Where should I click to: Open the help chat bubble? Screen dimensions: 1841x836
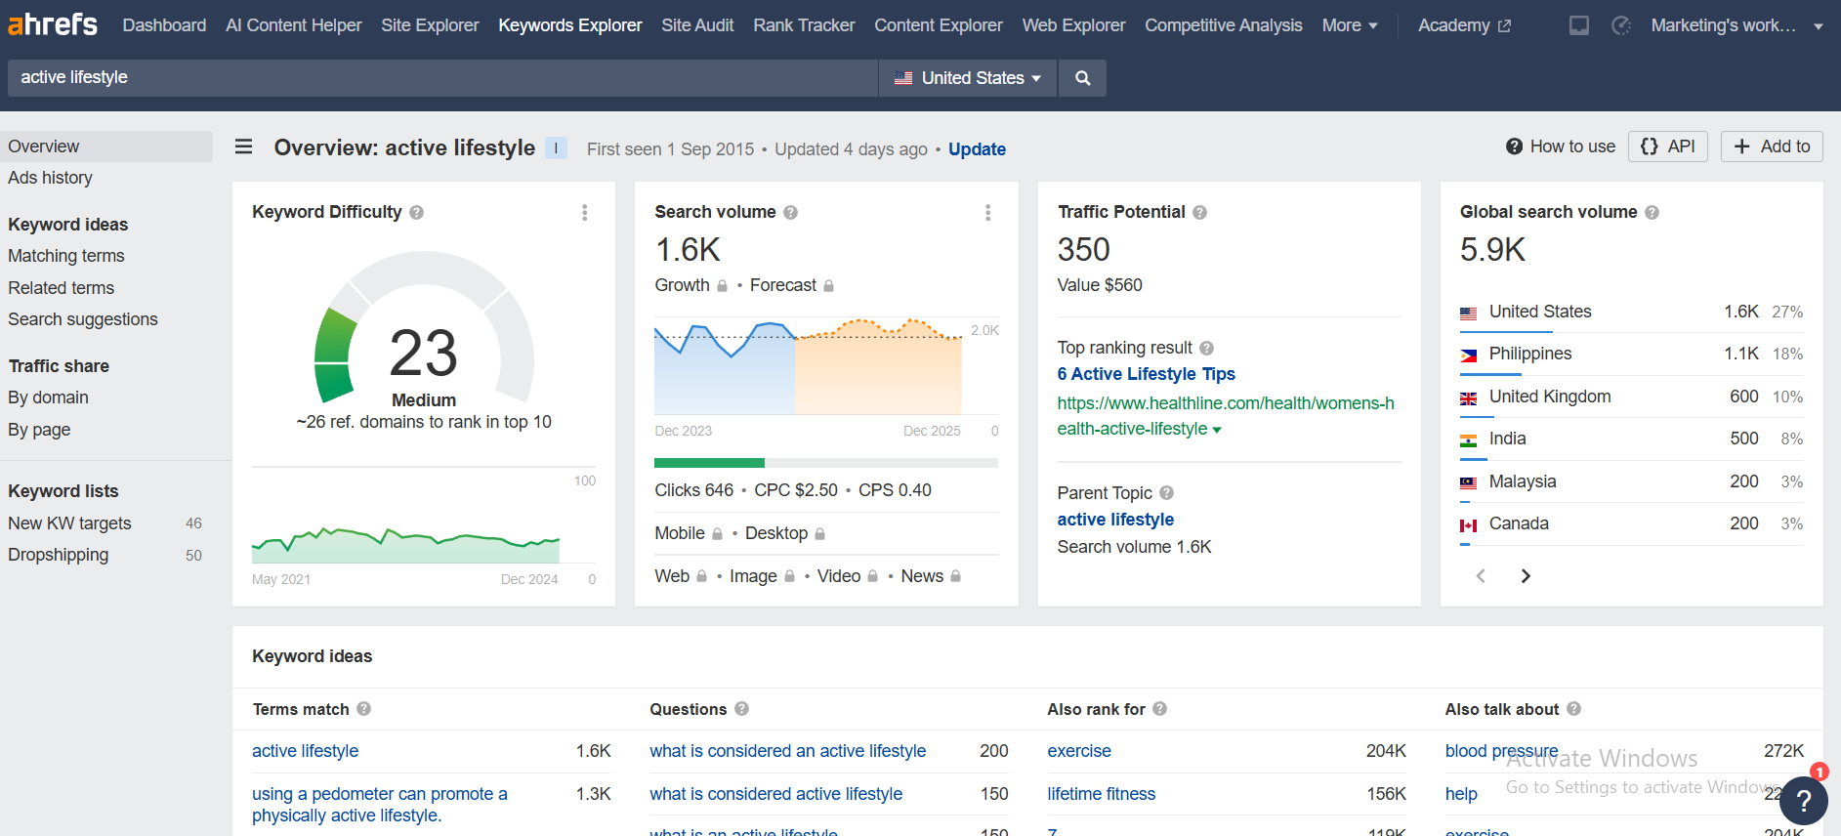tap(1804, 801)
